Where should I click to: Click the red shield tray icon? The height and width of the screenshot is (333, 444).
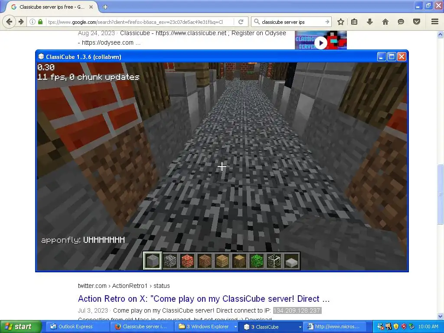click(x=404, y=327)
